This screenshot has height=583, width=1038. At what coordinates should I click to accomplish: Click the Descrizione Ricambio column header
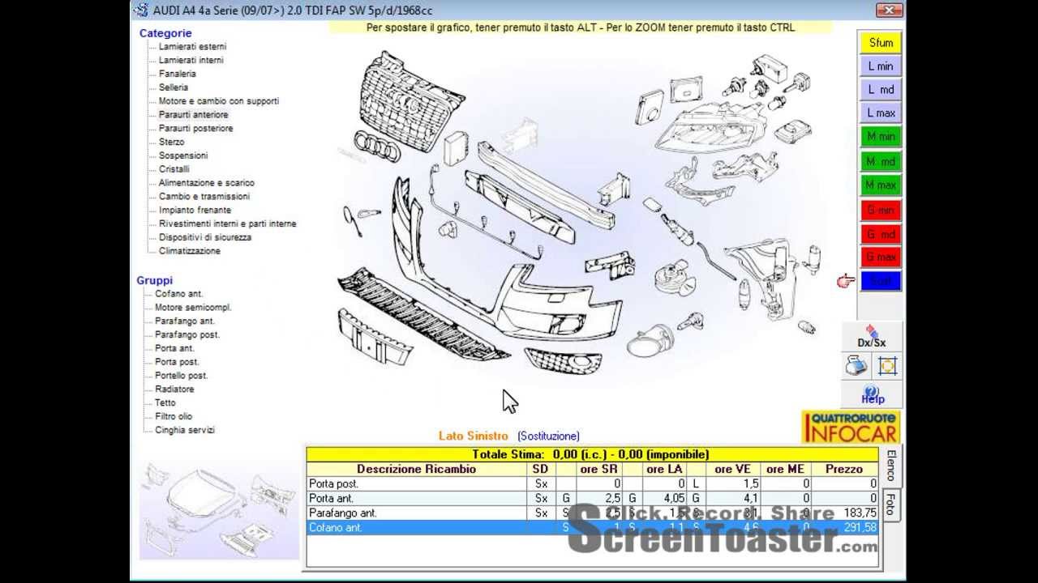tap(417, 469)
